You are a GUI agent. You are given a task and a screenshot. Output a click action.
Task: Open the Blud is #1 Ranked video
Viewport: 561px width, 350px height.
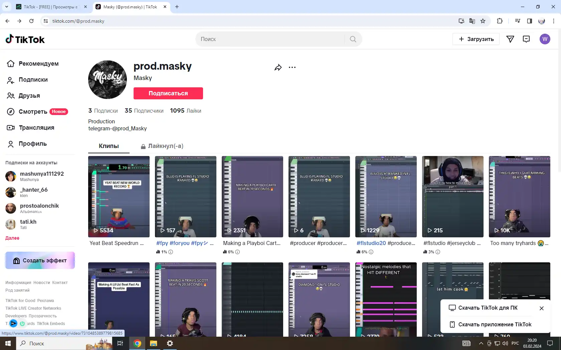(x=386, y=197)
